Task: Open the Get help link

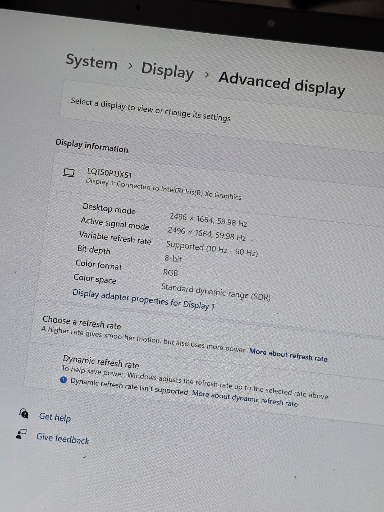Action: click(x=55, y=417)
